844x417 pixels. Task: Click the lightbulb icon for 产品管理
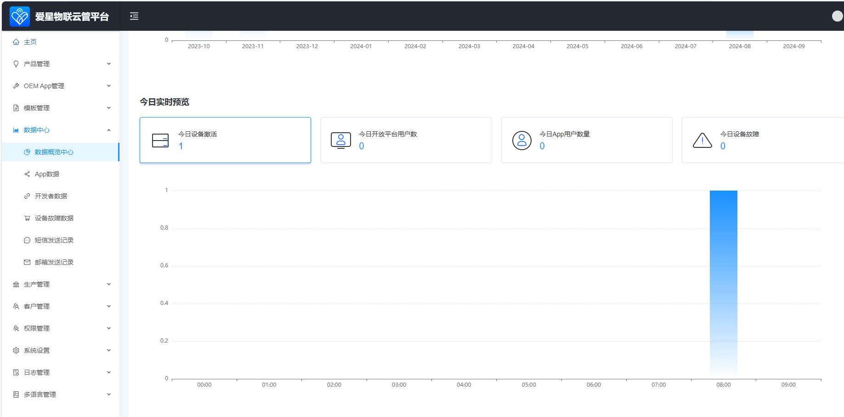pos(16,64)
